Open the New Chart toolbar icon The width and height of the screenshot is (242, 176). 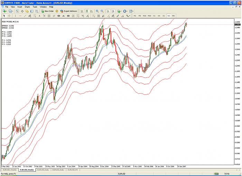click(x=4, y=11)
